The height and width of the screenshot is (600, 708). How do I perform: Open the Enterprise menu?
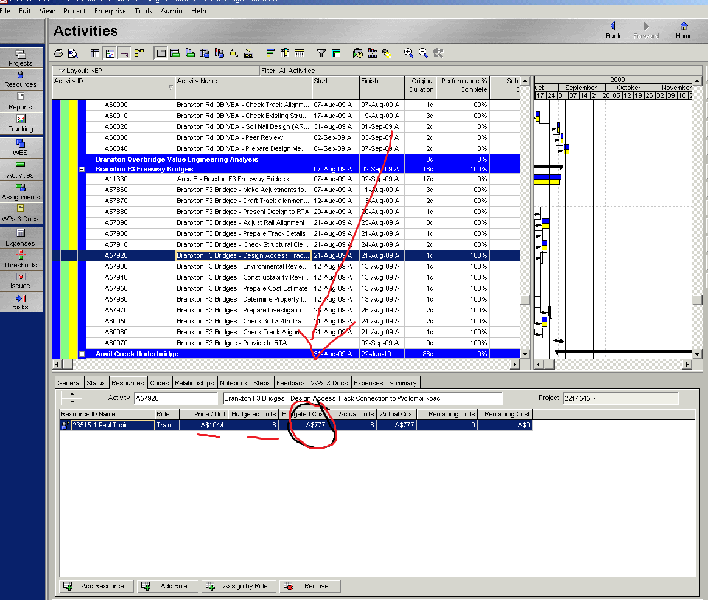click(110, 11)
